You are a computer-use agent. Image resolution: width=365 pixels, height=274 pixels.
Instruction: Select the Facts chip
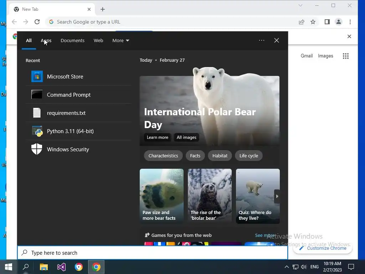[195, 156]
